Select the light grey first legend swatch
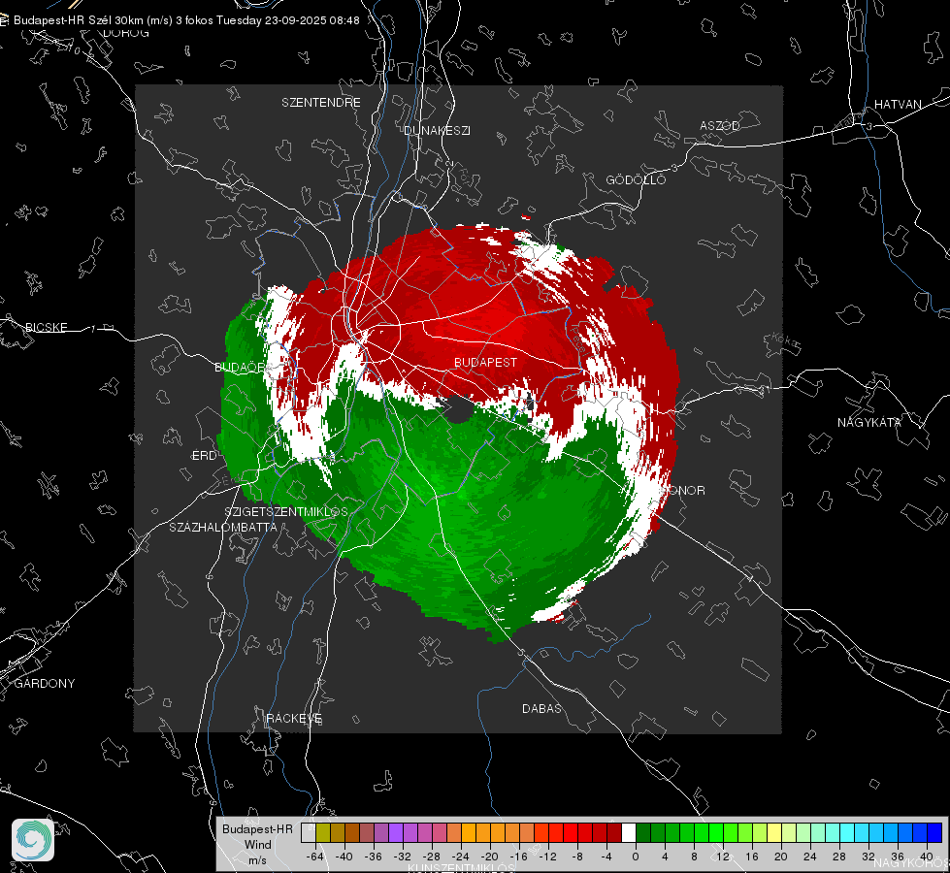The height and width of the screenshot is (873, 950). pyautogui.click(x=309, y=833)
